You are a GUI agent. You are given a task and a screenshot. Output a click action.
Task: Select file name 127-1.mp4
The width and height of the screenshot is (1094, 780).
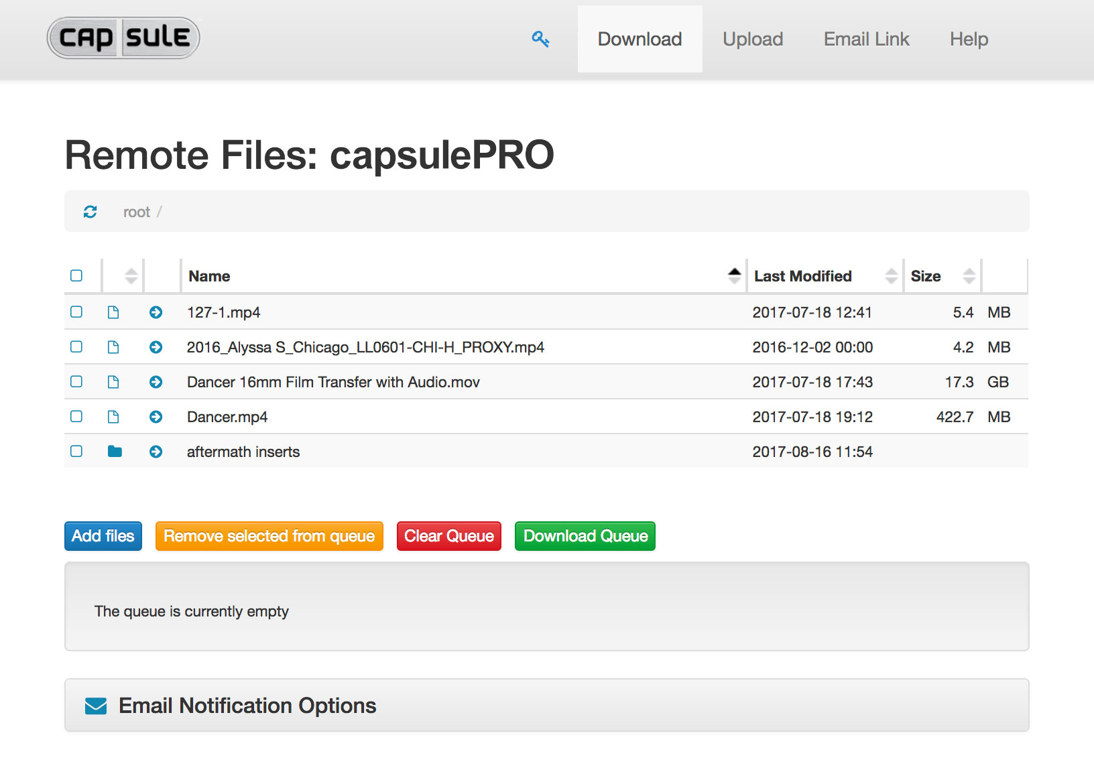click(x=224, y=312)
